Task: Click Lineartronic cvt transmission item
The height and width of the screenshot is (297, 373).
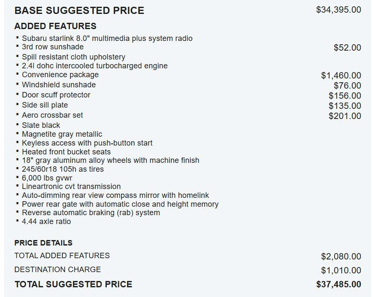Action: (x=71, y=186)
